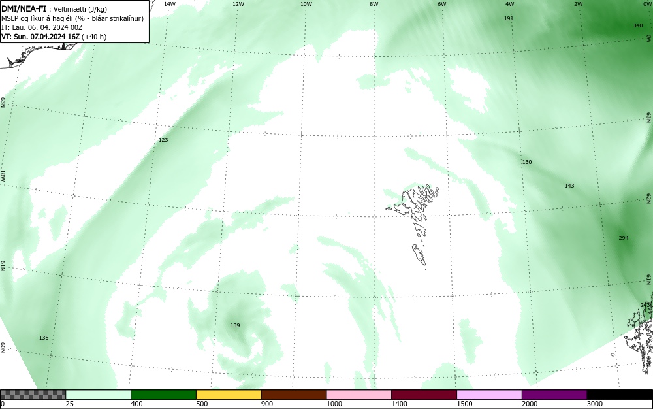Click the pink 1000 legend swatch
653x409 pixels.
[x=359, y=395]
